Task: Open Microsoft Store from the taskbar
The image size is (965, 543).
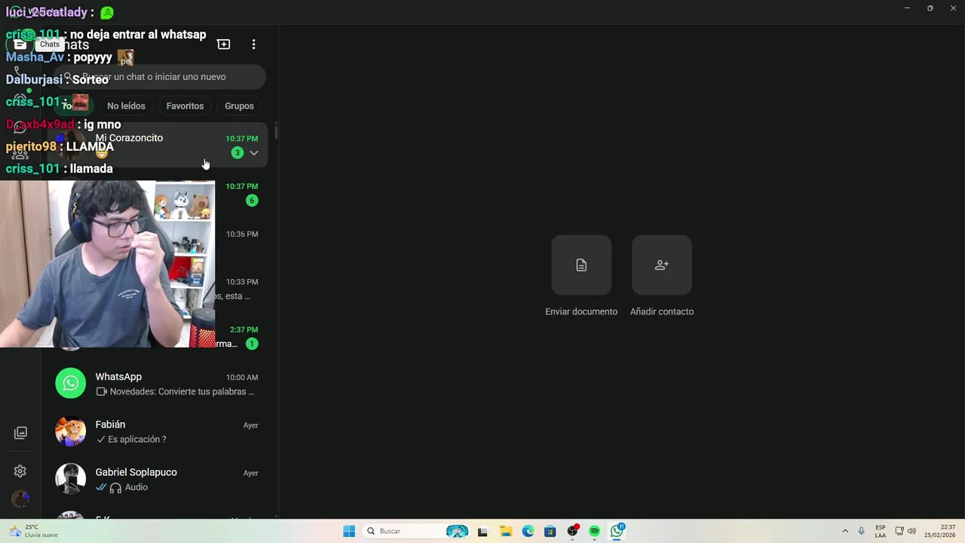Action: tap(550, 531)
